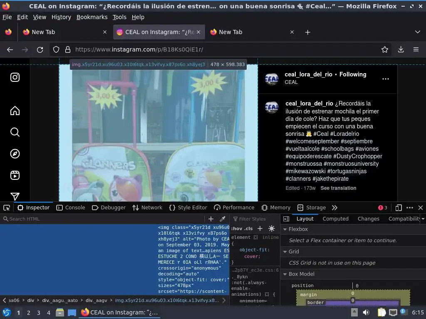Screen dimensions: 426x319
Task: Close the first New Tab
Action: (x=105, y=32)
